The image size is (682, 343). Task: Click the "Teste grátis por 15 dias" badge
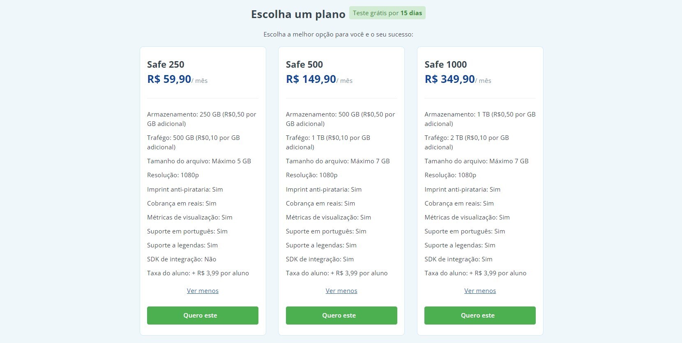point(387,13)
